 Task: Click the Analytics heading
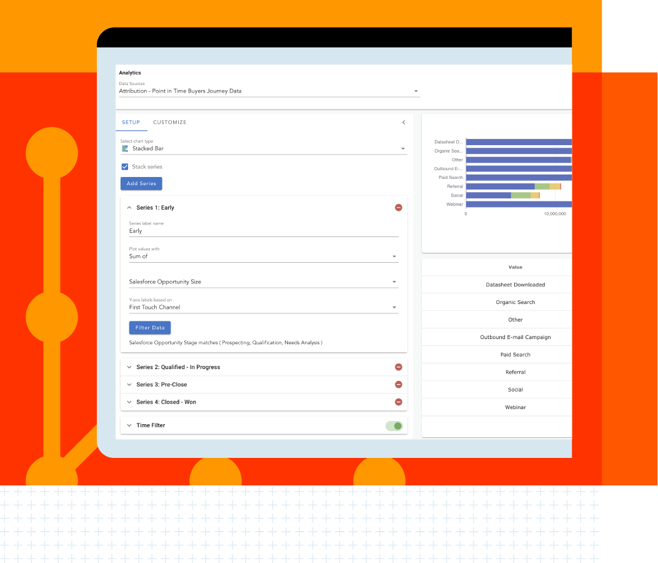(x=130, y=73)
